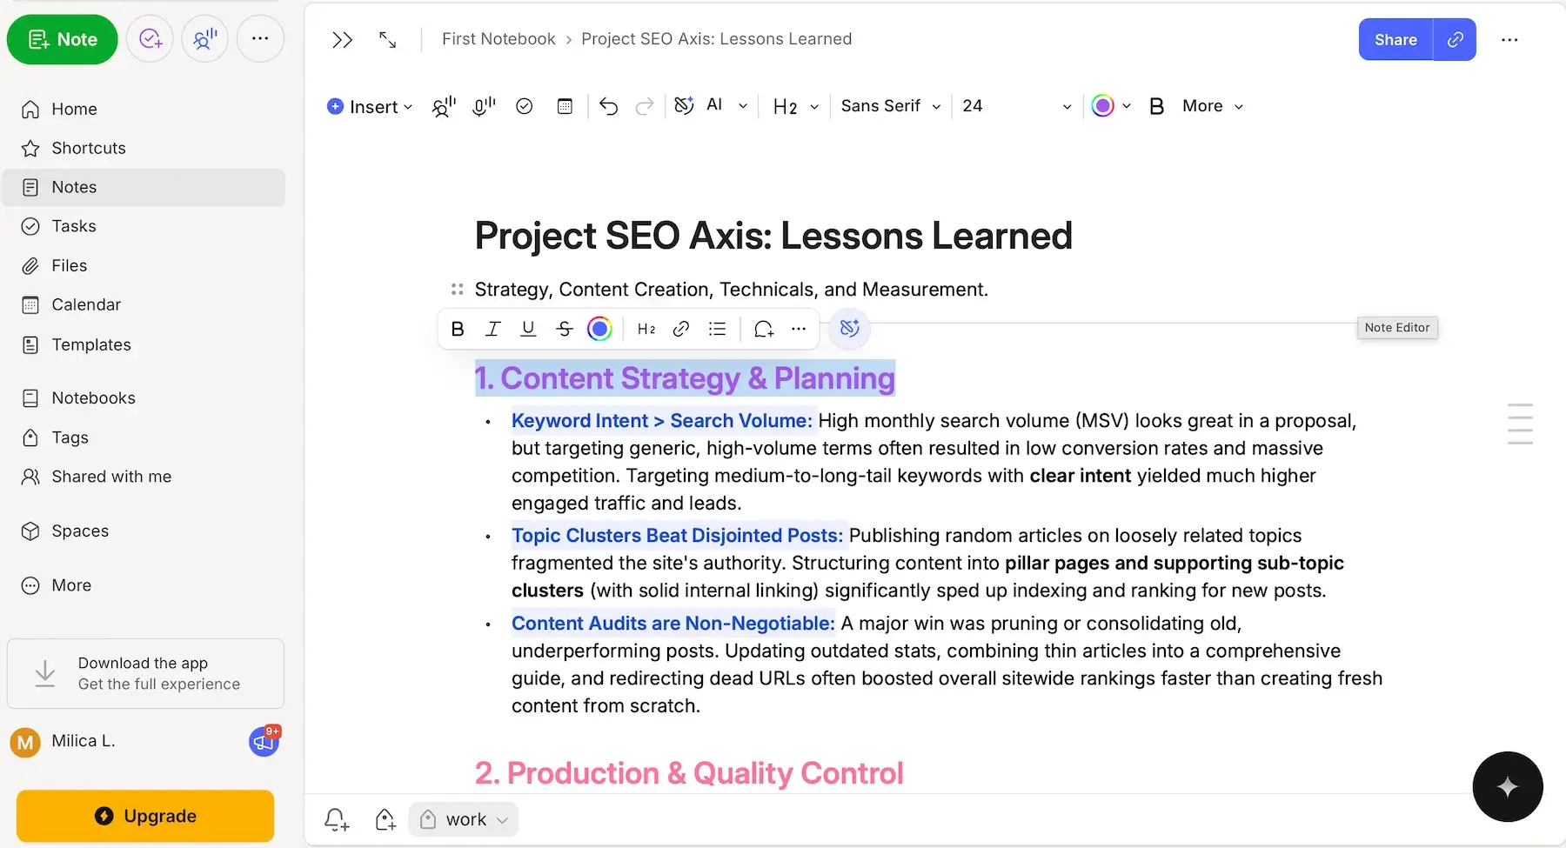The image size is (1566, 848).
Task: Add a comment with the floating toolbar icon
Action: [764, 329]
